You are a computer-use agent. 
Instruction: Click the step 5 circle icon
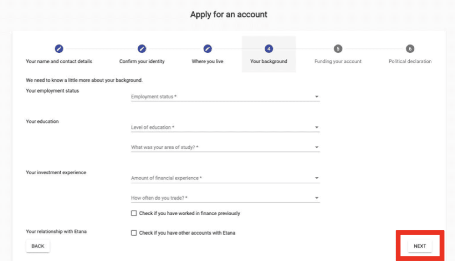pyautogui.click(x=338, y=49)
